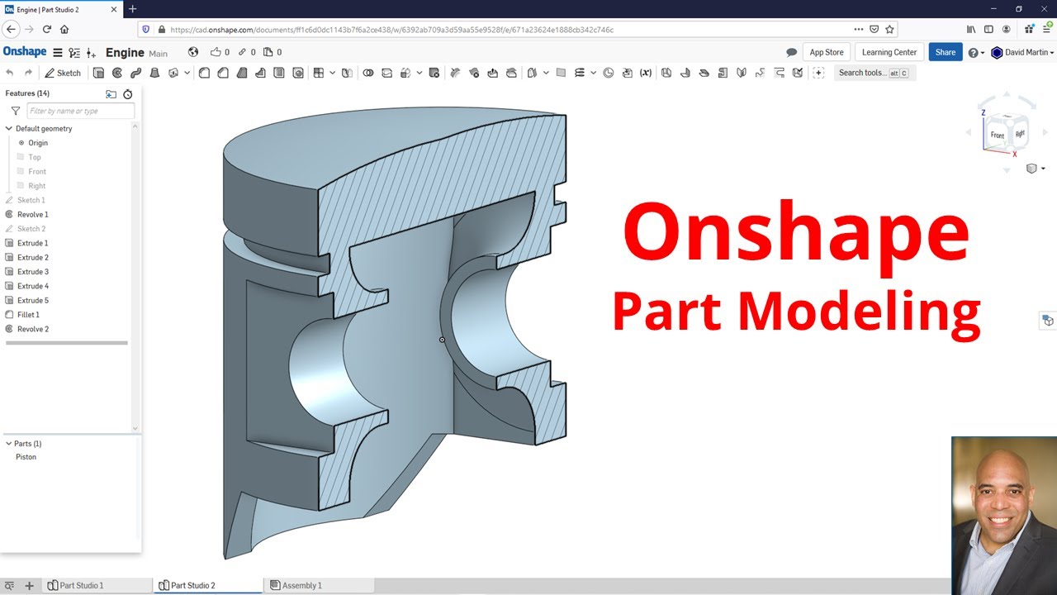Select the Linear pattern tool
Image resolution: width=1057 pixels, height=595 pixels.
click(x=318, y=73)
